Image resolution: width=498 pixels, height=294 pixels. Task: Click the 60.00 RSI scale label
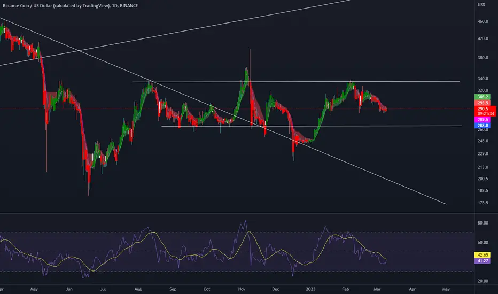pos(483,243)
